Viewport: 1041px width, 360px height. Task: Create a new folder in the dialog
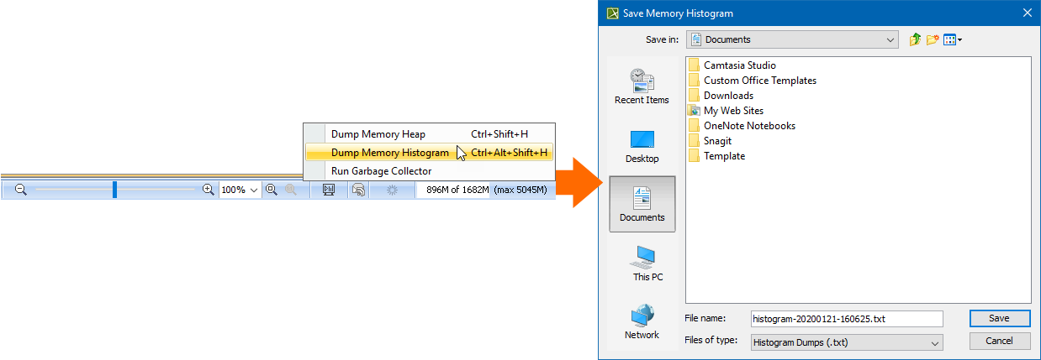933,39
